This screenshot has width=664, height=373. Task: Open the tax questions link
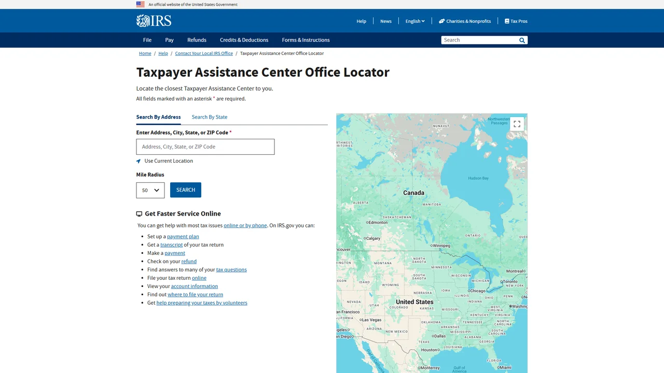[x=231, y=270]
